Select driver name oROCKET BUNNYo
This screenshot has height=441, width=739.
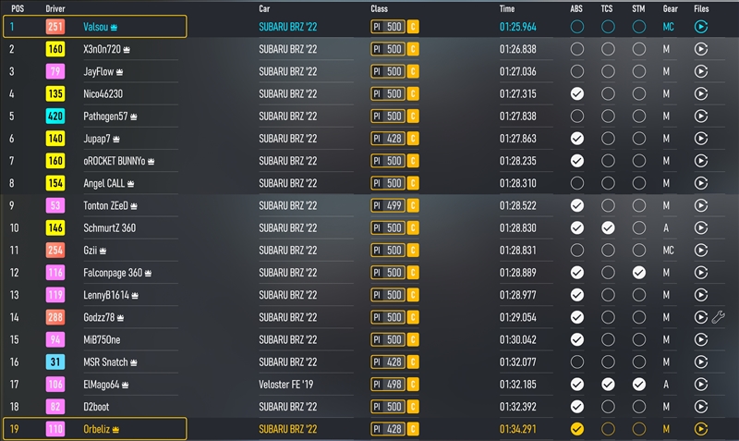click(114, 161)
